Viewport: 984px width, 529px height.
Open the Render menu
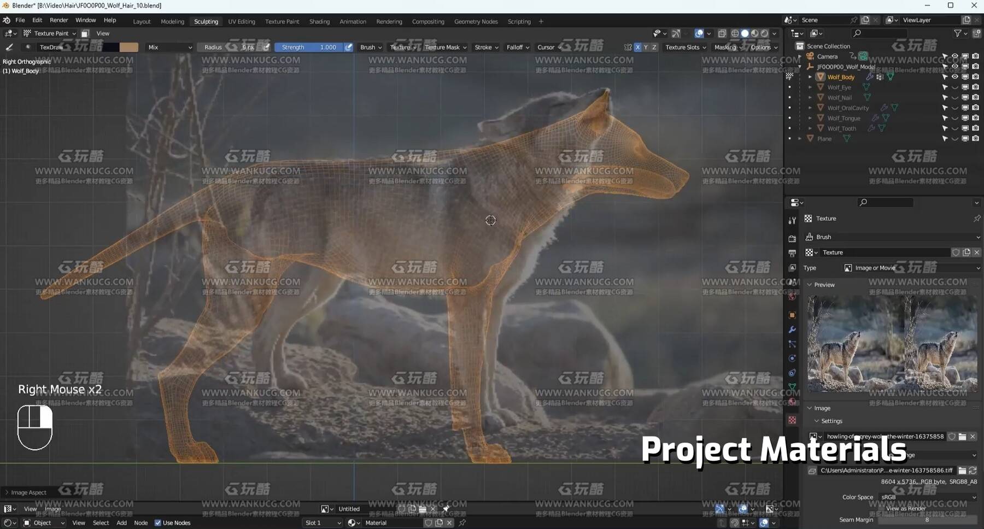pyautogui.click(x=58, y=20)
